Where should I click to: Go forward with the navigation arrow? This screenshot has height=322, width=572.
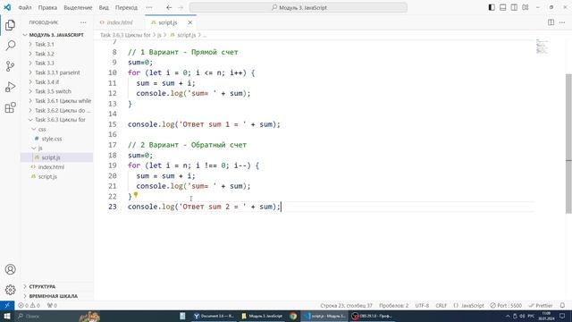181,7
